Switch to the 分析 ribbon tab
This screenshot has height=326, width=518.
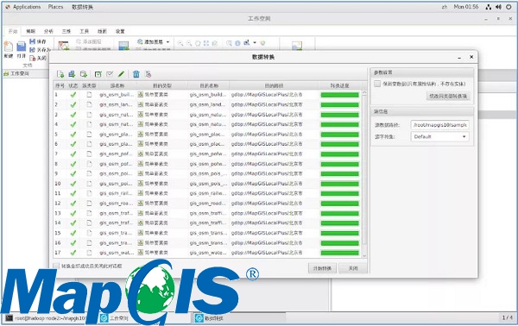pyautogui.click(x=48, y=31)
